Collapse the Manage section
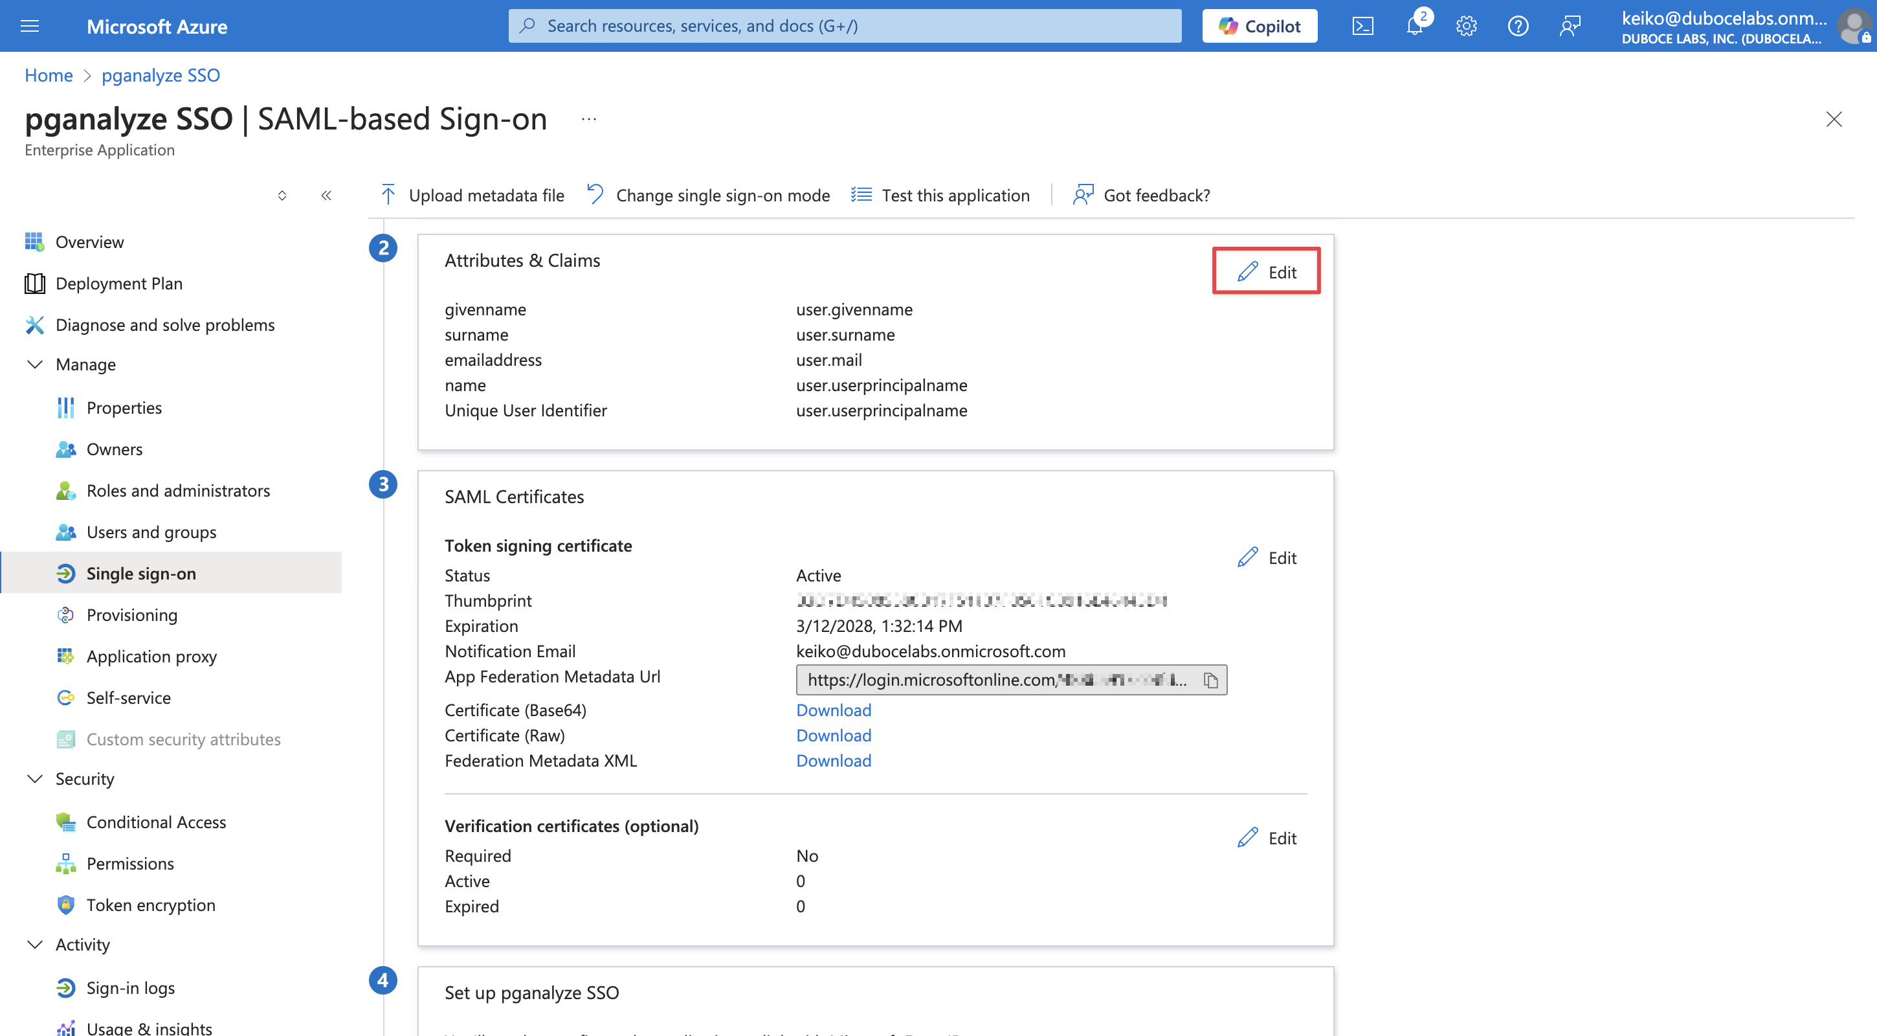 34,365
